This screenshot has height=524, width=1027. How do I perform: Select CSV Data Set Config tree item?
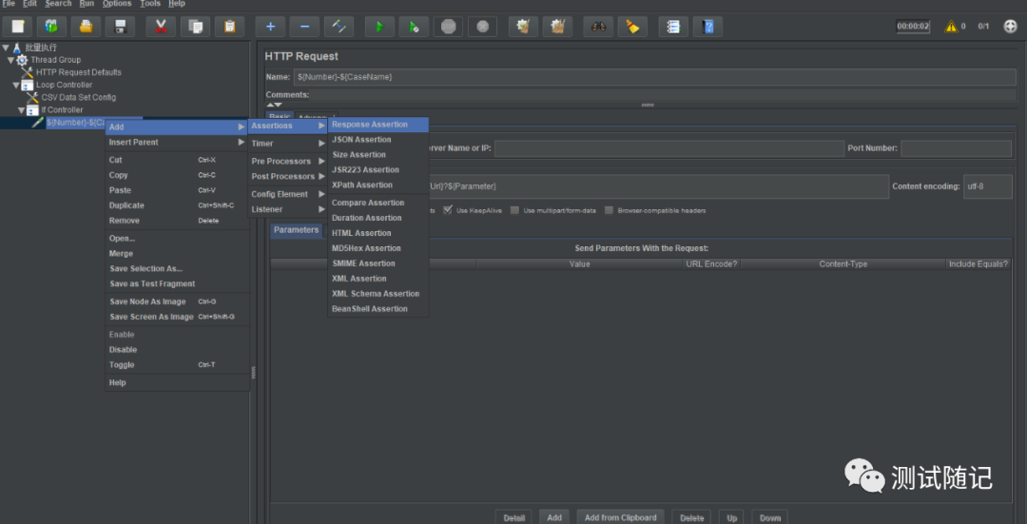[x=79, y=98]
